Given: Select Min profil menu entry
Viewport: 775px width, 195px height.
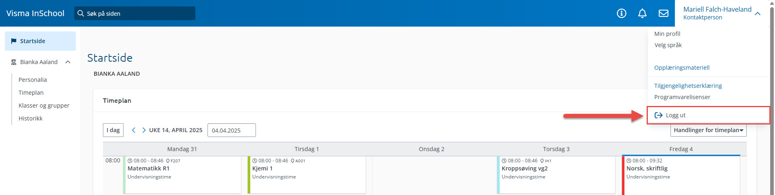Looking at the screenshot, I should (x=667, y=34).
